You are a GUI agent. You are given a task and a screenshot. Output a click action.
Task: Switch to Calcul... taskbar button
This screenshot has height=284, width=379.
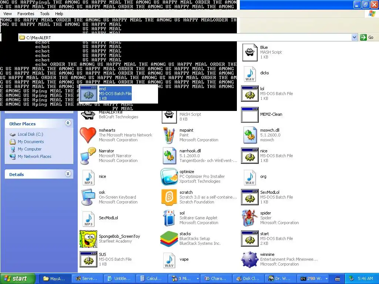coord(151,278)
